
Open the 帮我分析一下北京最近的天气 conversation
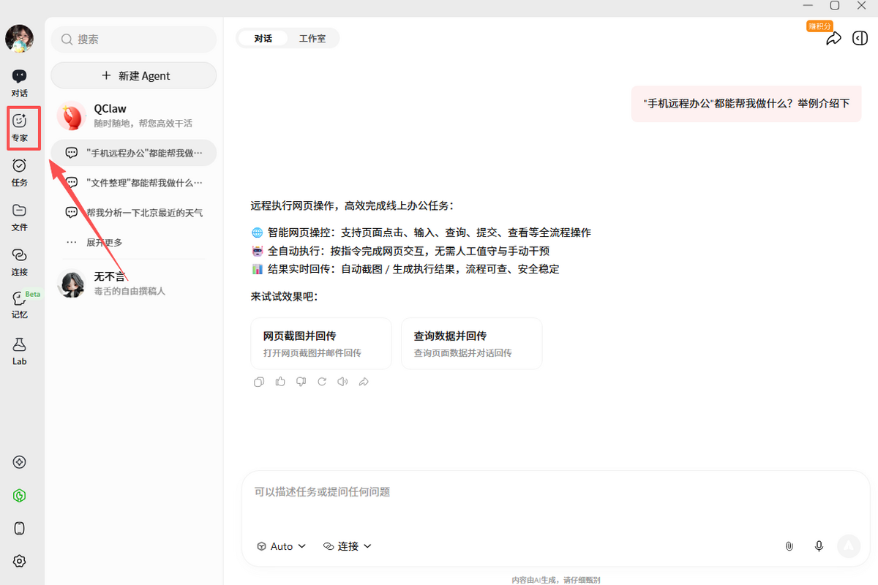134,213
